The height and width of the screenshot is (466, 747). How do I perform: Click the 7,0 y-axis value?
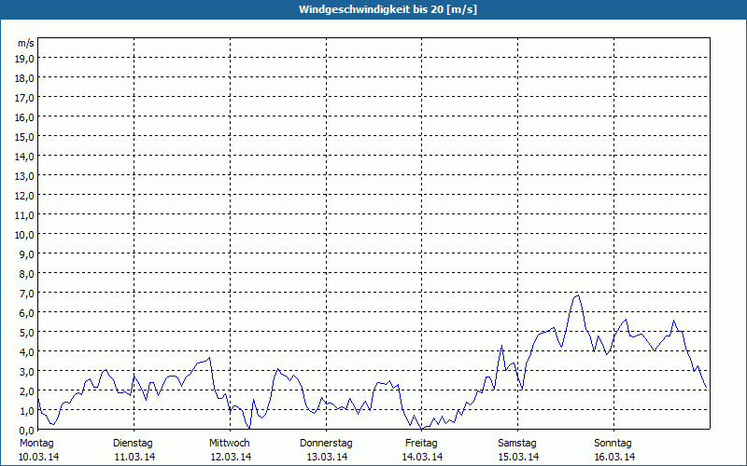[25, 293]
